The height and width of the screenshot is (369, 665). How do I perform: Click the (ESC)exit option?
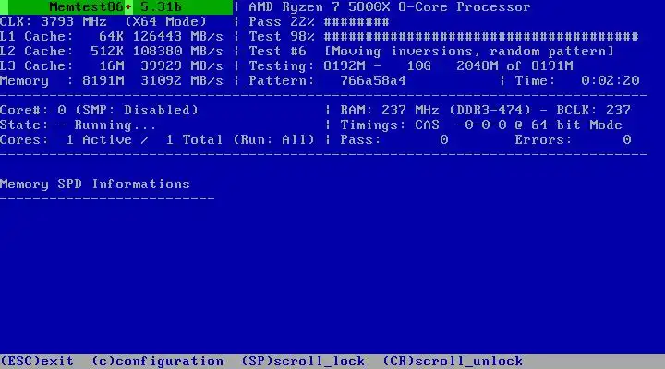click(x=37, y=361)
